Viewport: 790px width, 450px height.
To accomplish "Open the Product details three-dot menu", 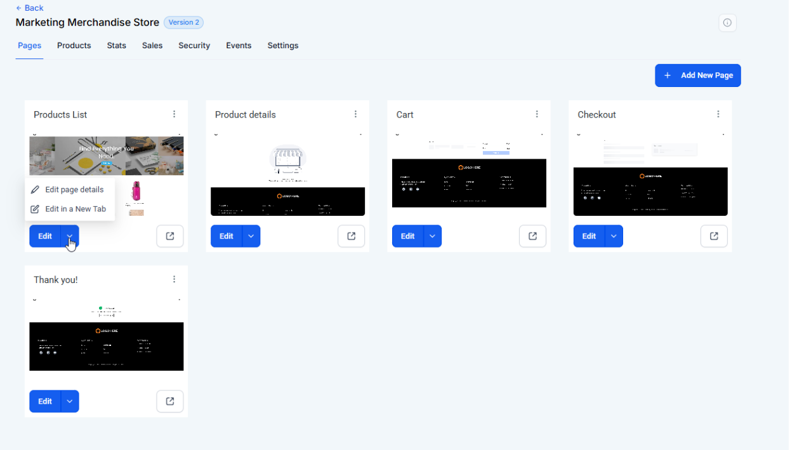I will (x=355, y=114).
